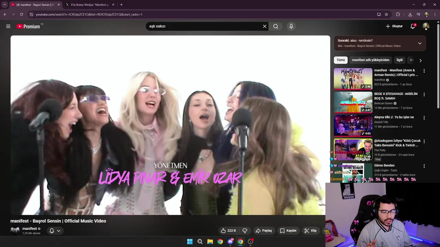Open more options for Atadogann İzliyor video
440x247 pixels.
424,141
